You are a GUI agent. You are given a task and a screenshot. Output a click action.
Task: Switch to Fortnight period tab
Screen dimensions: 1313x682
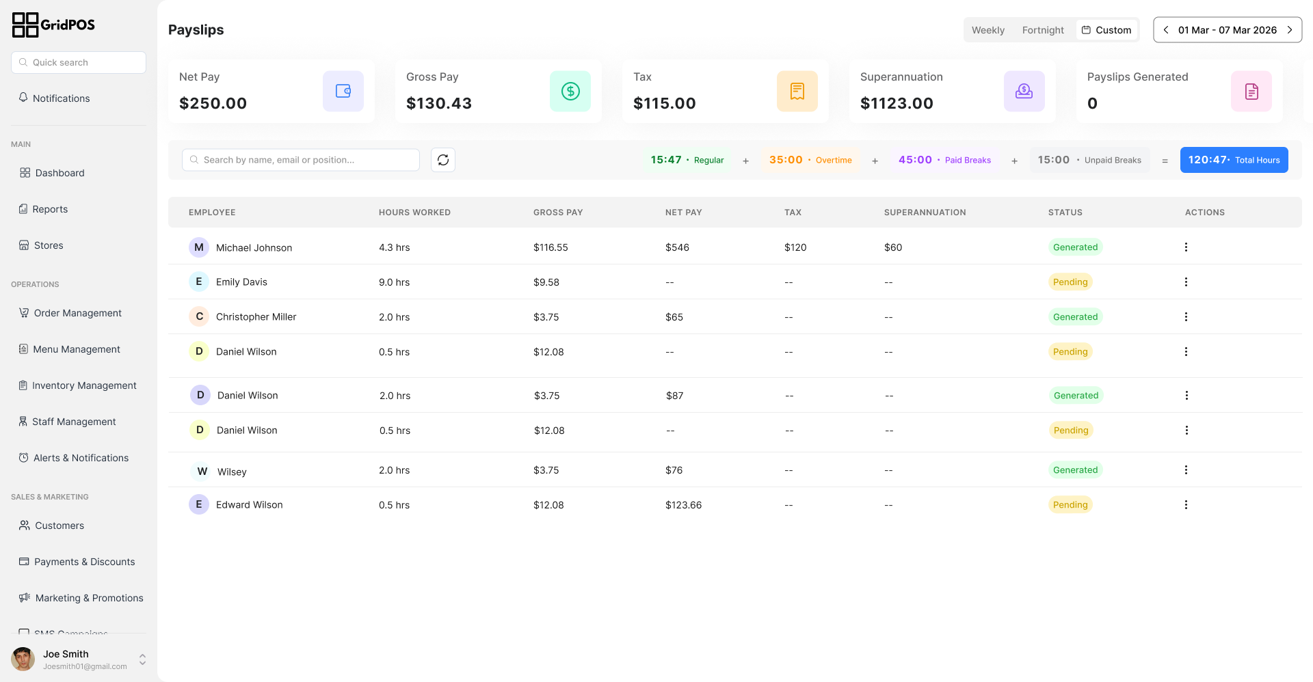point(1043,30)
